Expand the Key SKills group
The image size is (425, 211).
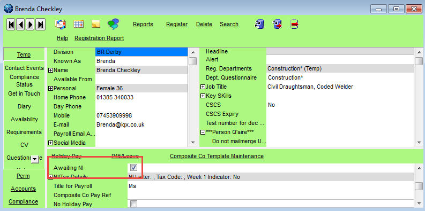pos(203,96)
